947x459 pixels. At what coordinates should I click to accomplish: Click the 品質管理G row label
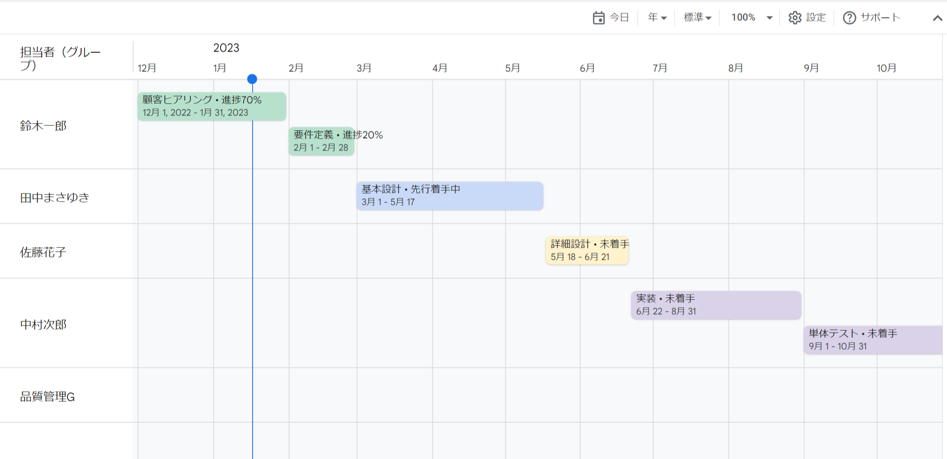[x=47, y=397]
